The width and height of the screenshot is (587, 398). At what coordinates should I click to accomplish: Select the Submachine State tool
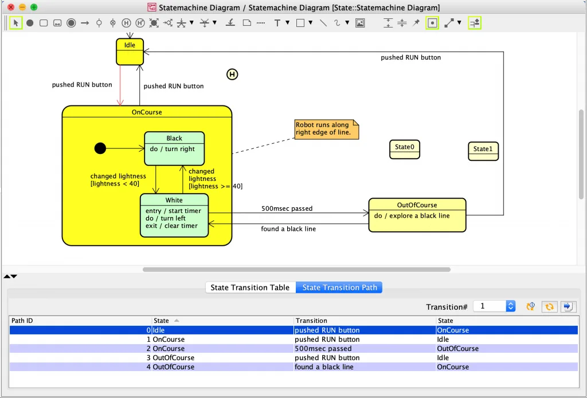pos(57,23)
